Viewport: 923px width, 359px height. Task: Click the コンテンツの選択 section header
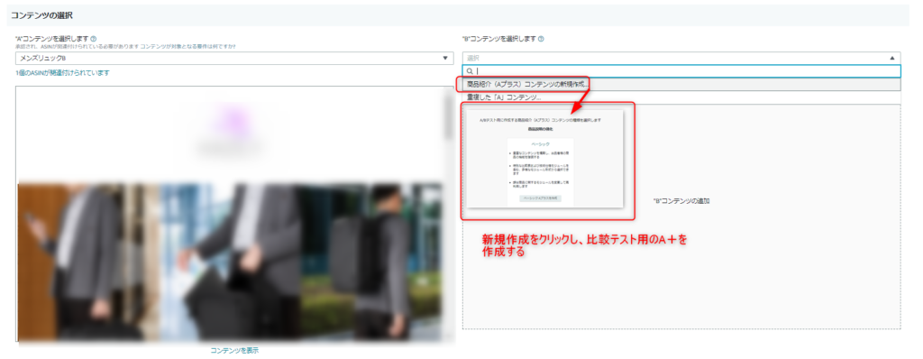458,14
